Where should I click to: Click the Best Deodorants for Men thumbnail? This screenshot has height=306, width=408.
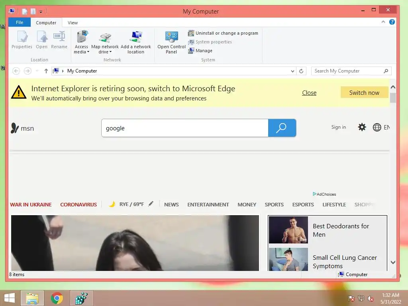tap(288, 230)
